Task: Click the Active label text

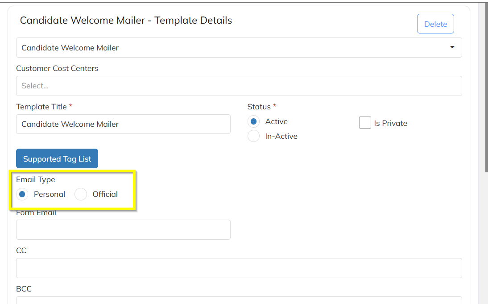Action: 276,121
